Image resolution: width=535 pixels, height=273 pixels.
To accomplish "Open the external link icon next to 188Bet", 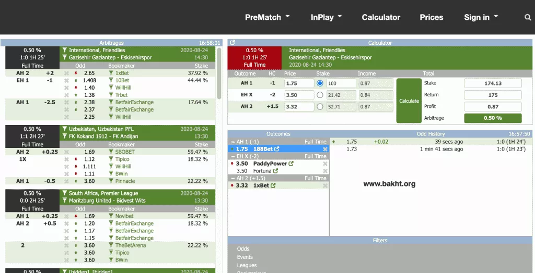I will pos(277,149).
